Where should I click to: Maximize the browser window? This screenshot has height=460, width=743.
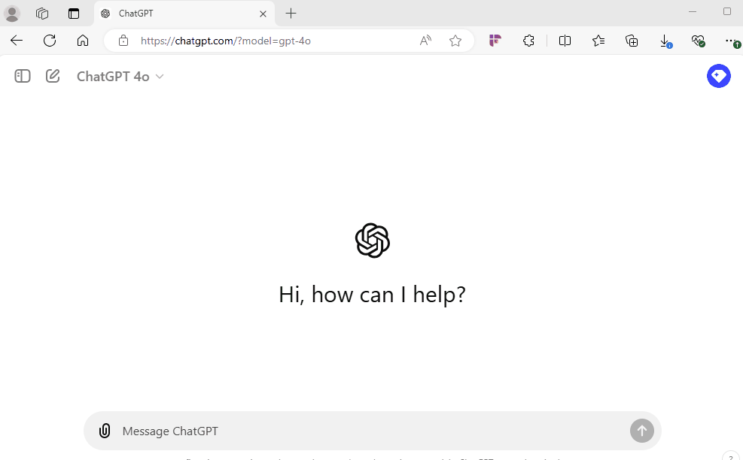[727, 11]
